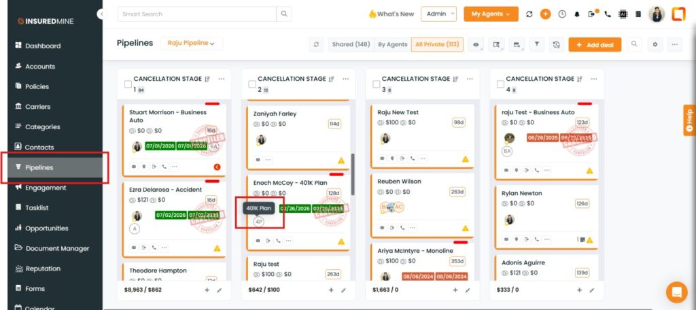The image size is (696, 310).
Task: Check the Cancellation Stage 3 checkbox
Action: tap(377, 84)
